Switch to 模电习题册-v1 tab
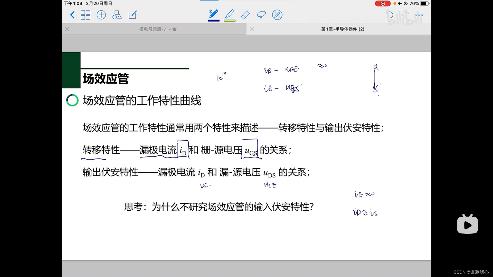Image resolution: width=493 pixels, height=277 pixels. pos(158,29)
